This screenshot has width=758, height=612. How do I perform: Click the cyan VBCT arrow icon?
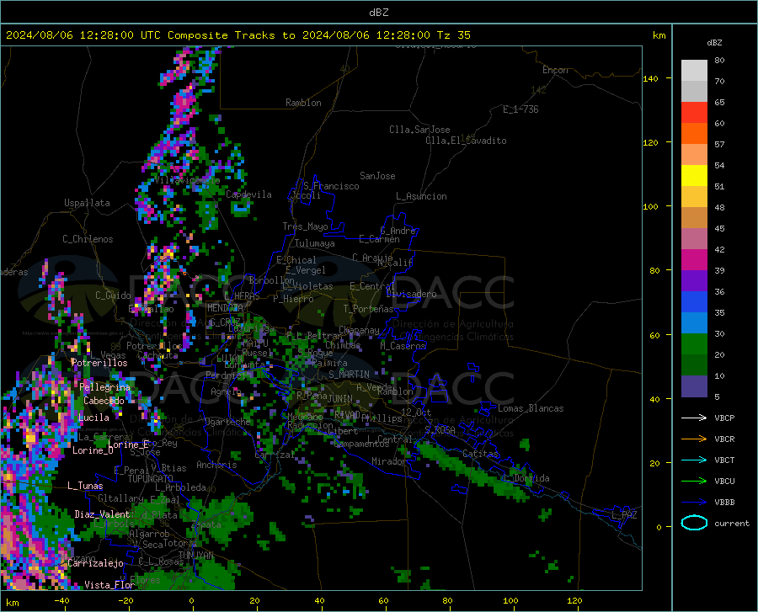click(694, 460)
